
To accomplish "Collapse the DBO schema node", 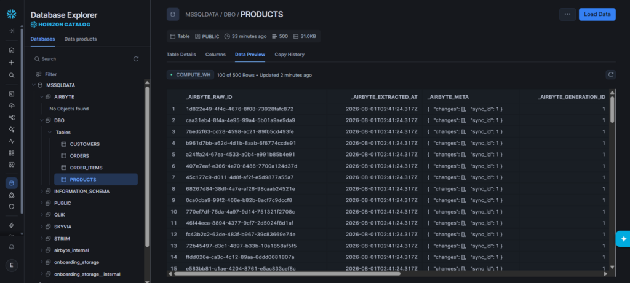I will (41, 120).
